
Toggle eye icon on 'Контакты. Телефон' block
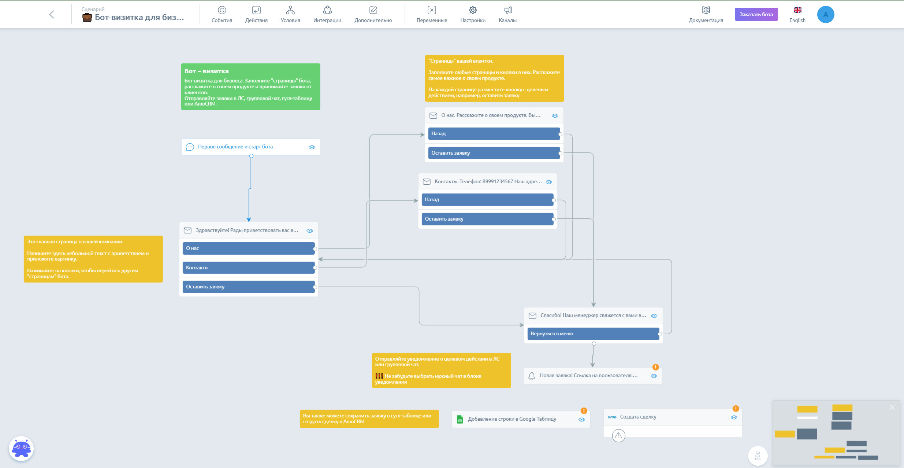click(x=548, y=182)
